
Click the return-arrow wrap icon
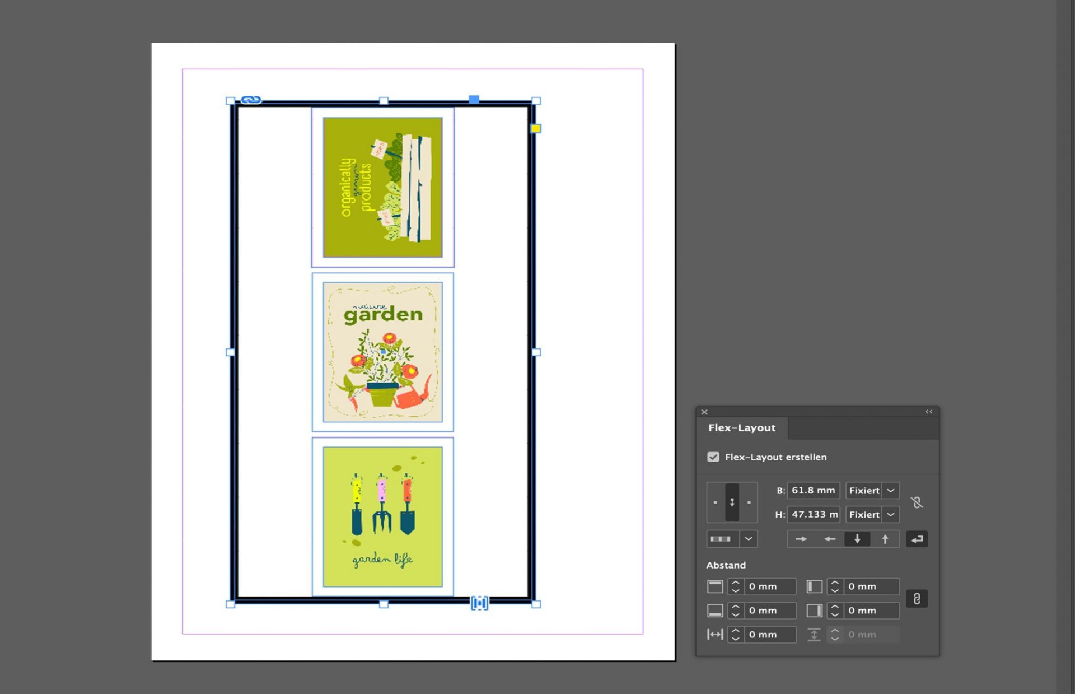click(917, 539)
